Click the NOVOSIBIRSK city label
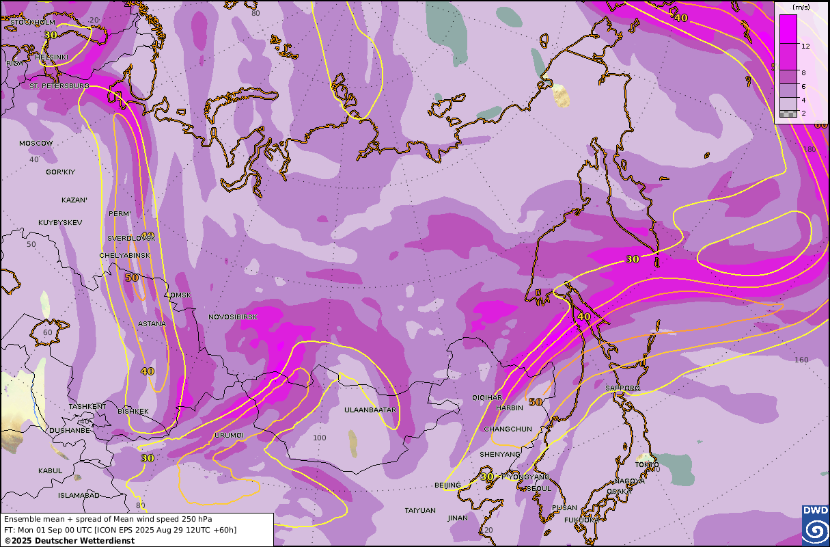The width and height of the screenshot is (830, 547). 233,317
